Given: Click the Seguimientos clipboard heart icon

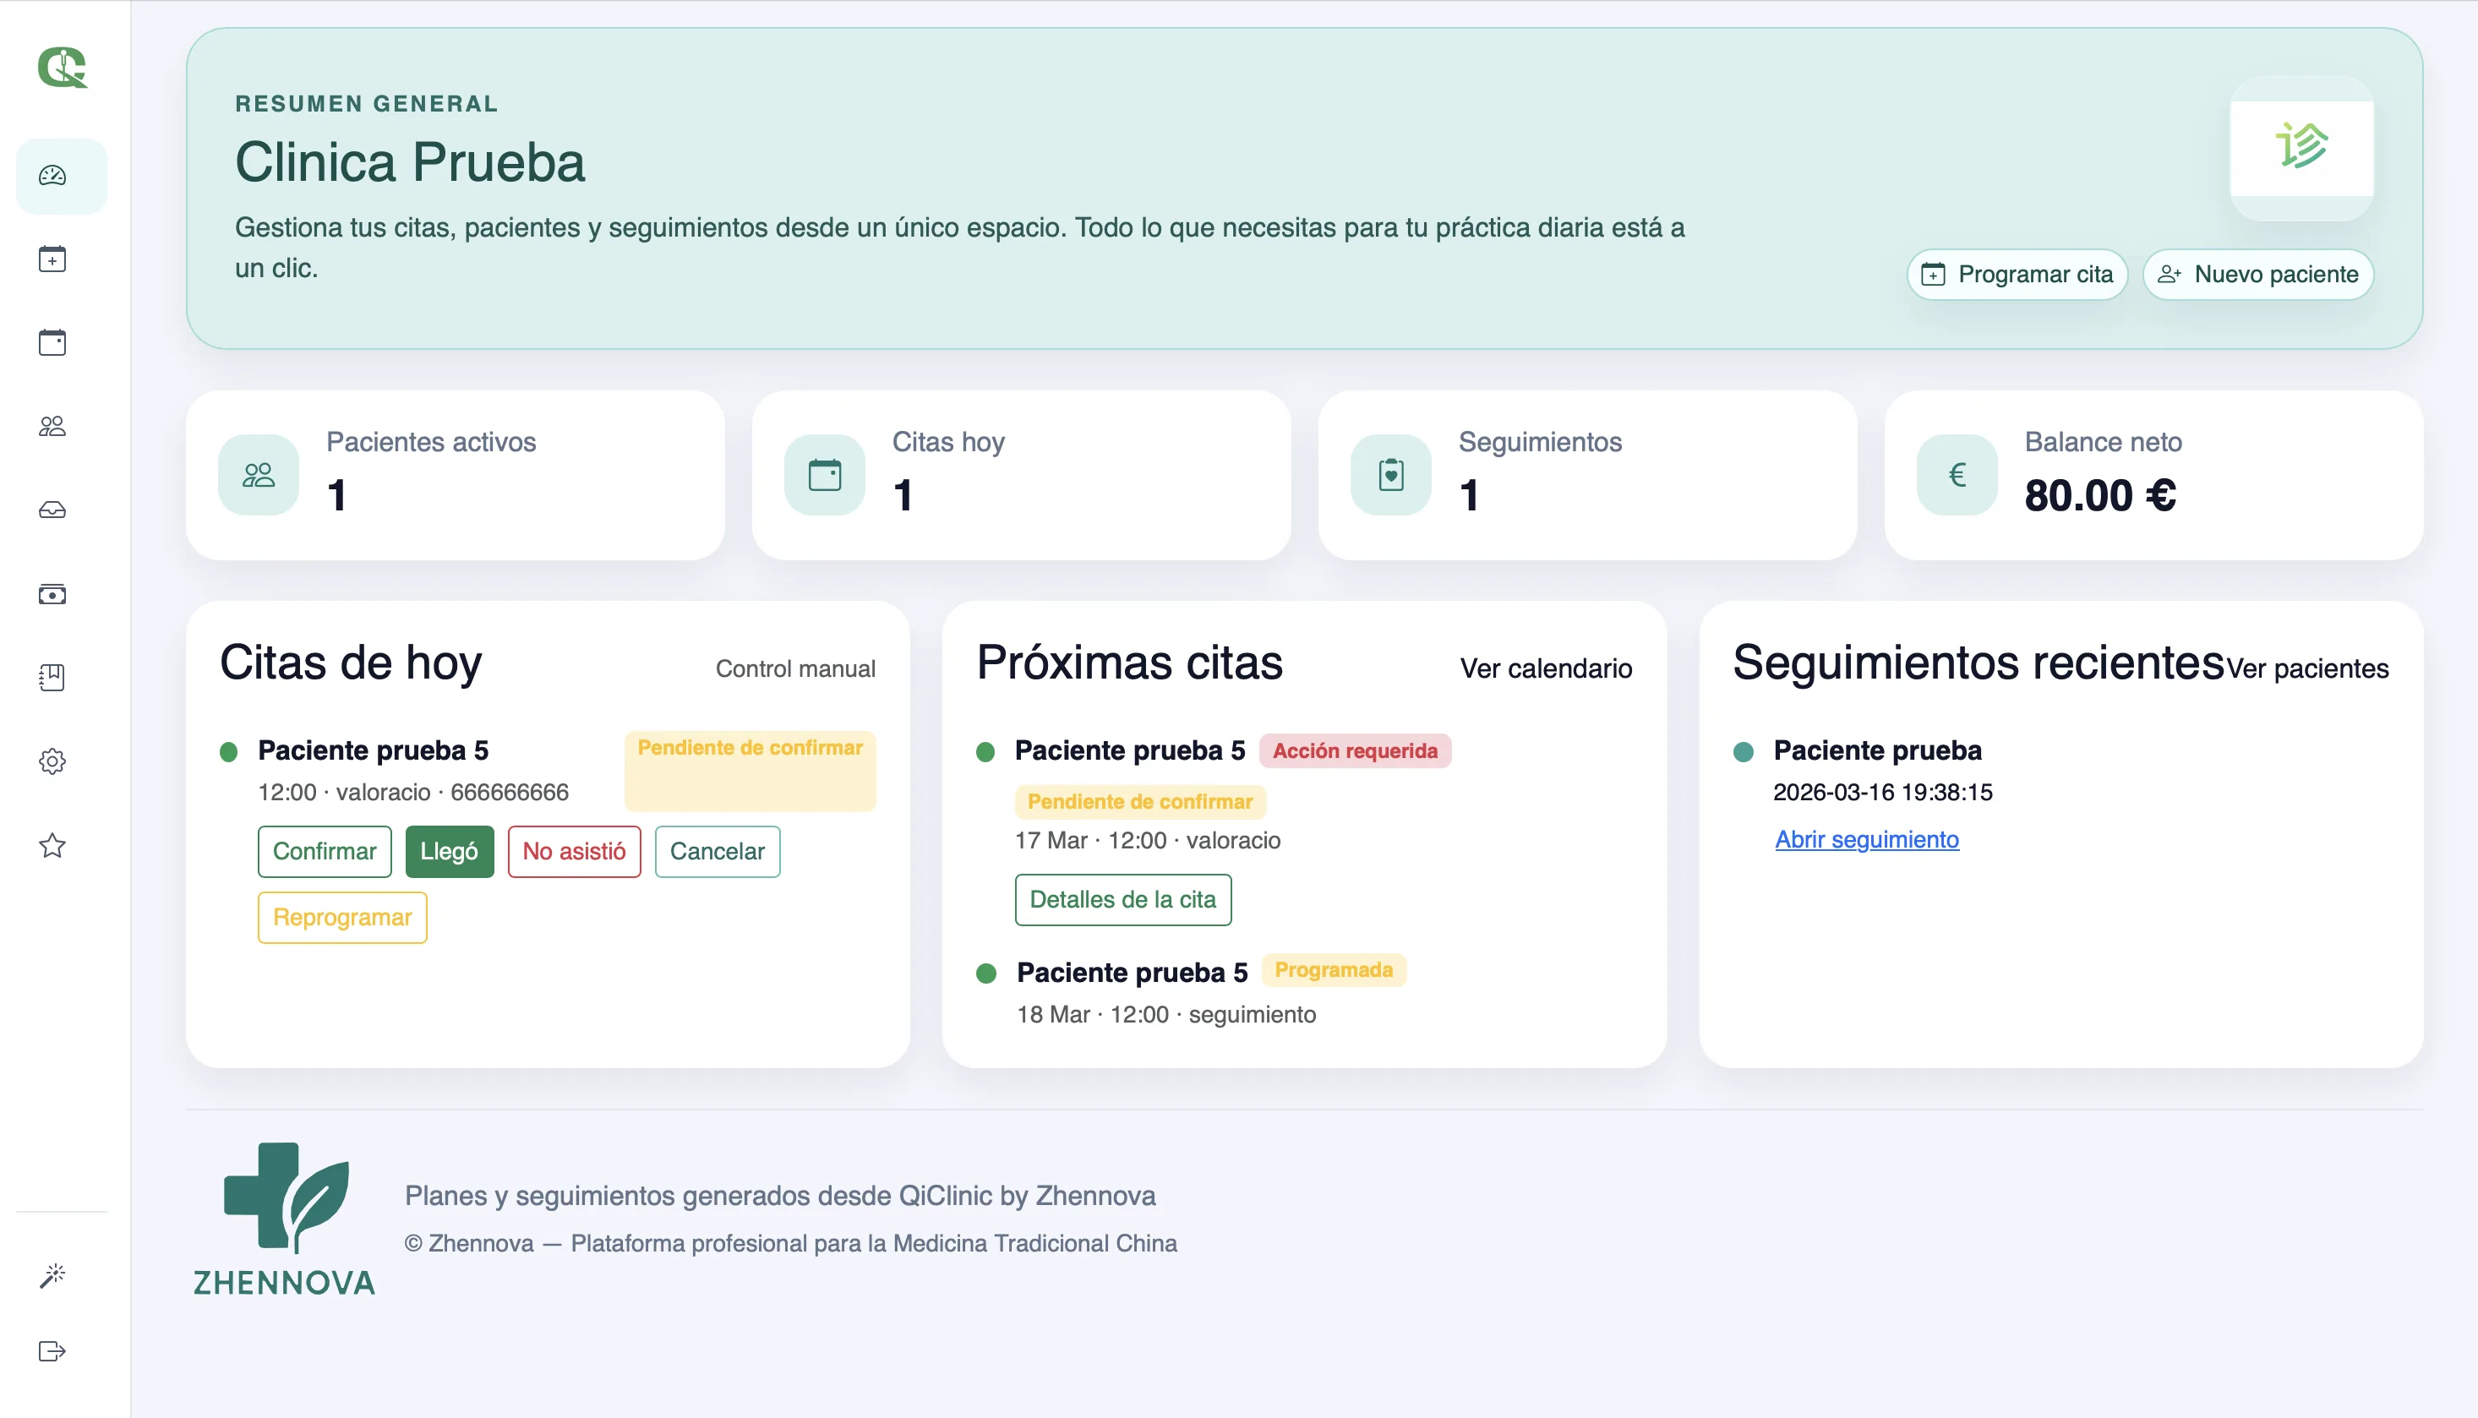Looking at the screenshot, I should point(1391,475).
